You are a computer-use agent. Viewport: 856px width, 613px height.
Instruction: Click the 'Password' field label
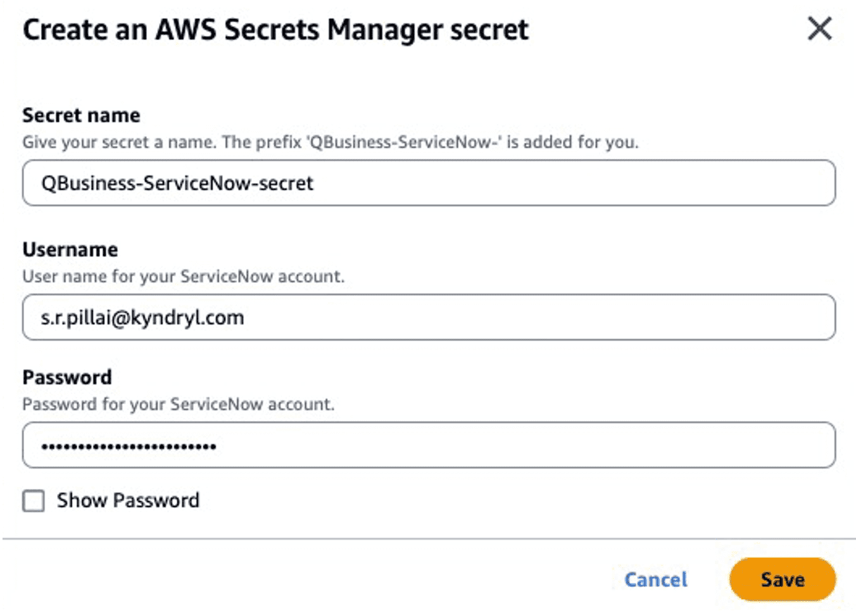pyautogui.click(x=67, y=377)
